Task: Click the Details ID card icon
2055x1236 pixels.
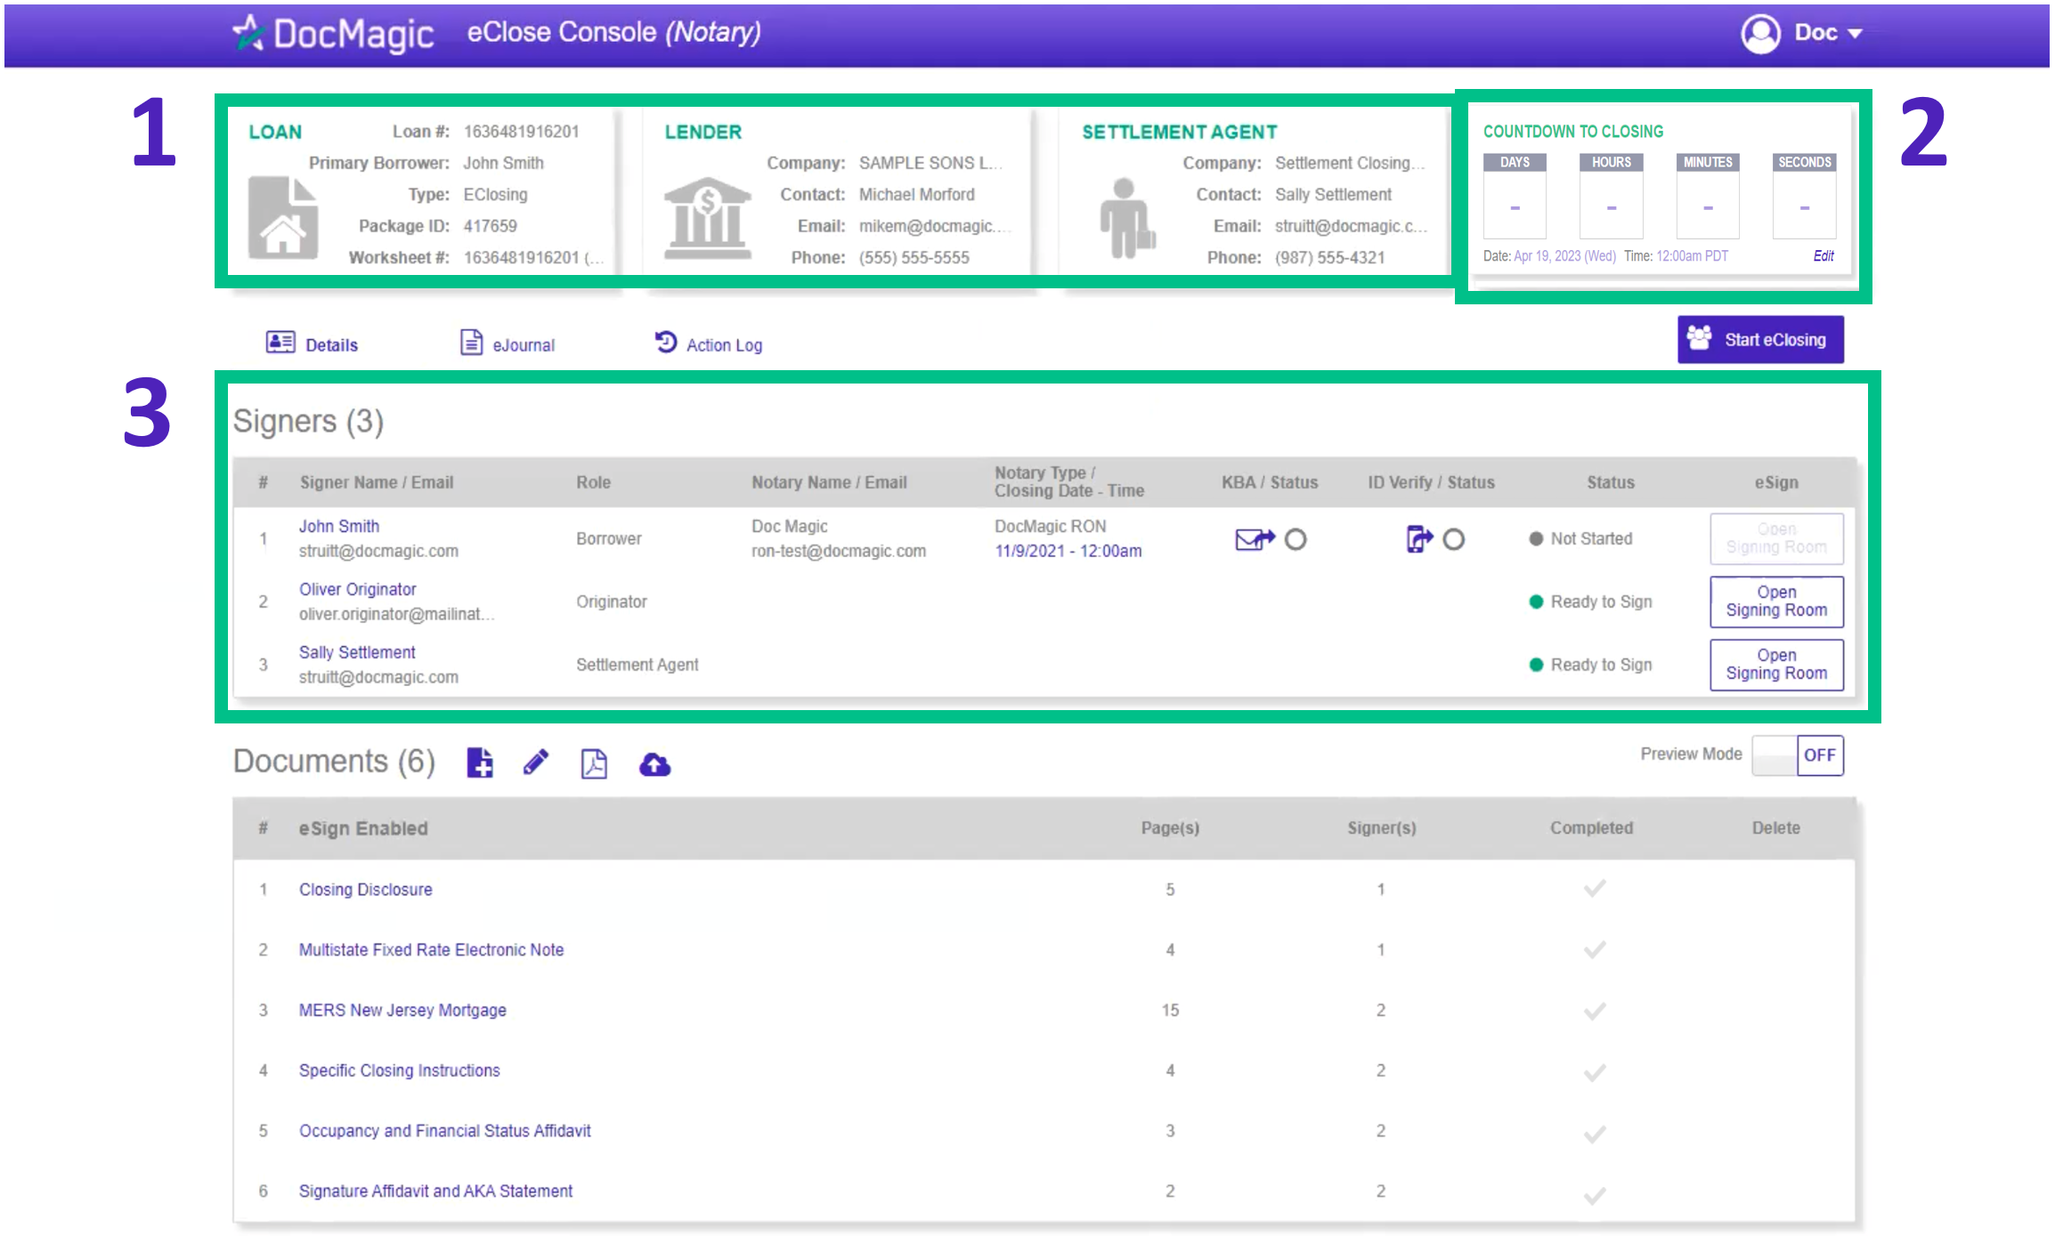Action: 280,343
